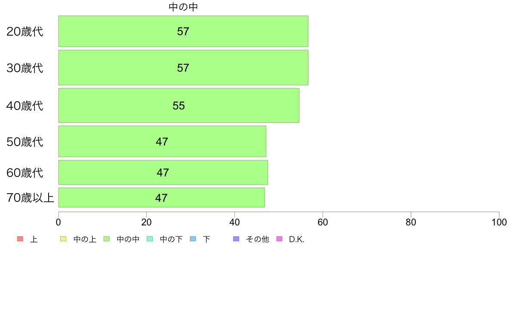This screenshot has height=316, width=511.
Task: Select the 20歳代 bar showing 57
Action: click(x=183, y=31)
